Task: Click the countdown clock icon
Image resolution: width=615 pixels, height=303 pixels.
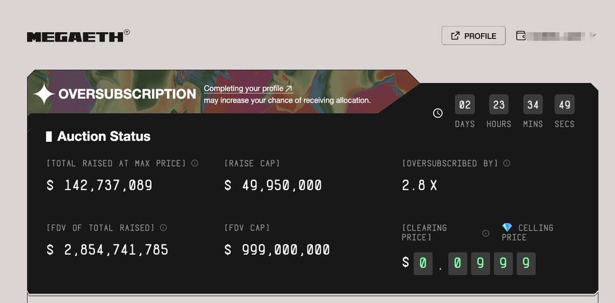Action: (438, 113)
